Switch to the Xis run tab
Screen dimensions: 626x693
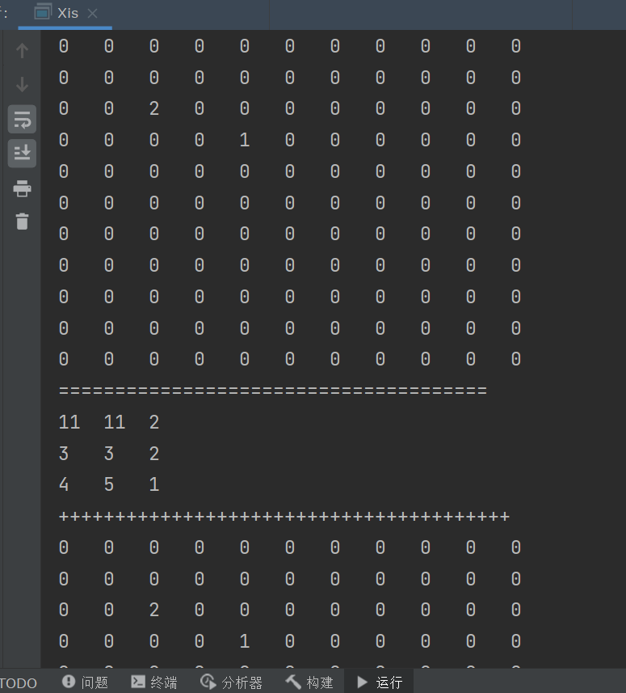[58, 14]
